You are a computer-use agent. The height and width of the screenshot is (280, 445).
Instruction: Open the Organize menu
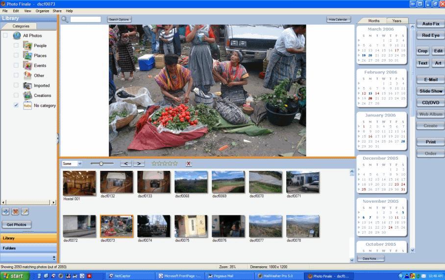(42, 11)
